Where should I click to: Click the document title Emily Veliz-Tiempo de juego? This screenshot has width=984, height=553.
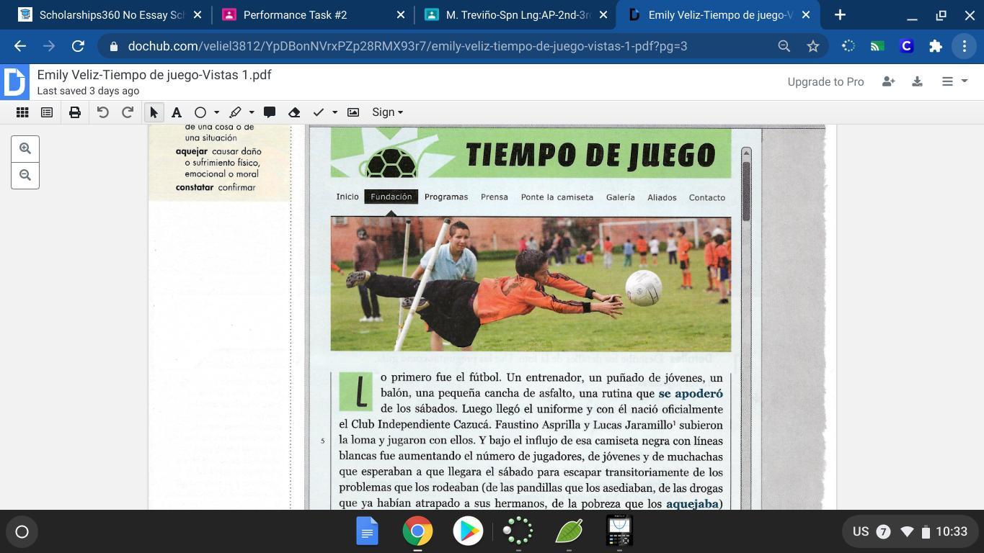pyautogui.click(x=154, y=75)
